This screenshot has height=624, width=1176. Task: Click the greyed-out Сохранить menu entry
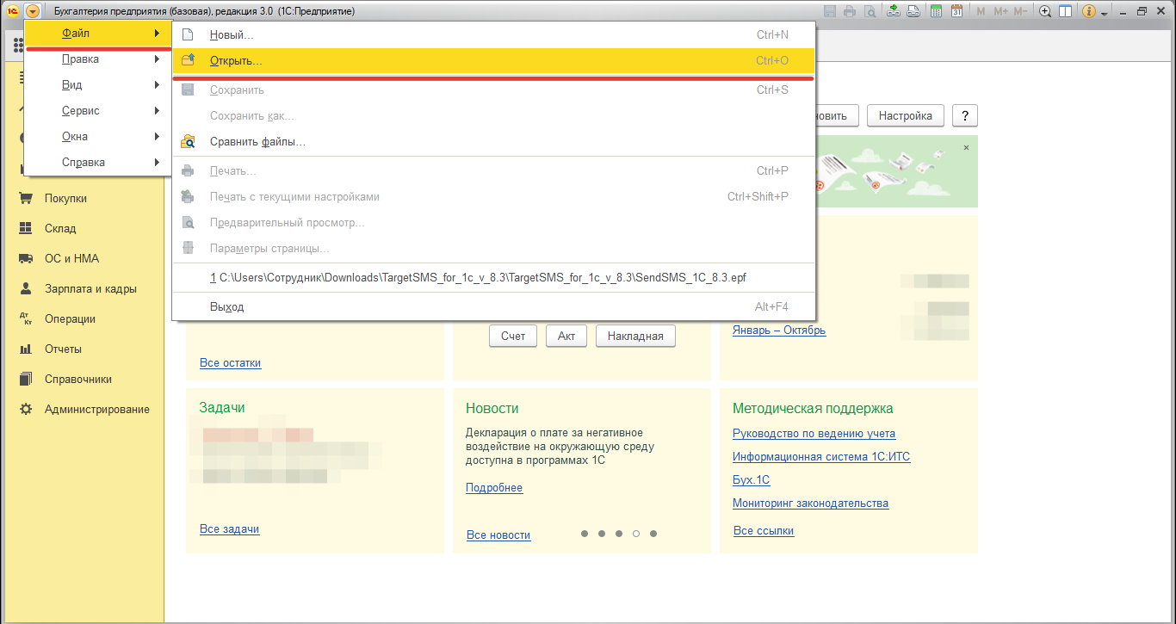pos(493,90)
